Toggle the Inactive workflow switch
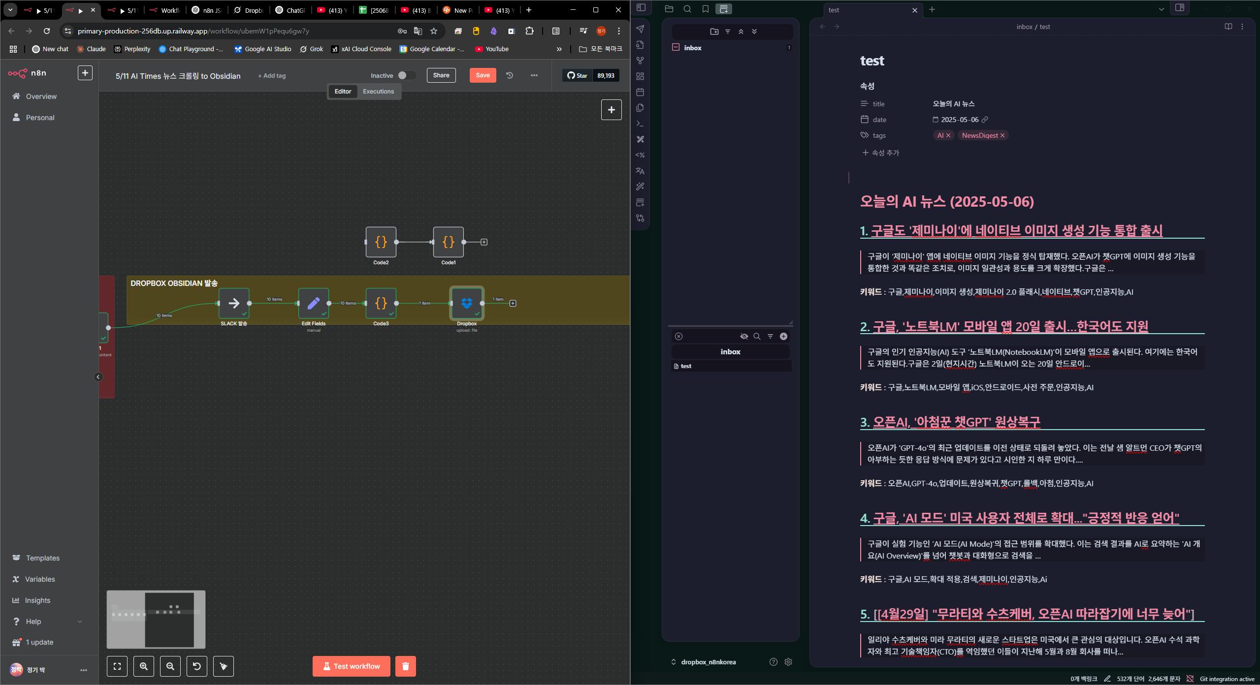 click(406, 75)
